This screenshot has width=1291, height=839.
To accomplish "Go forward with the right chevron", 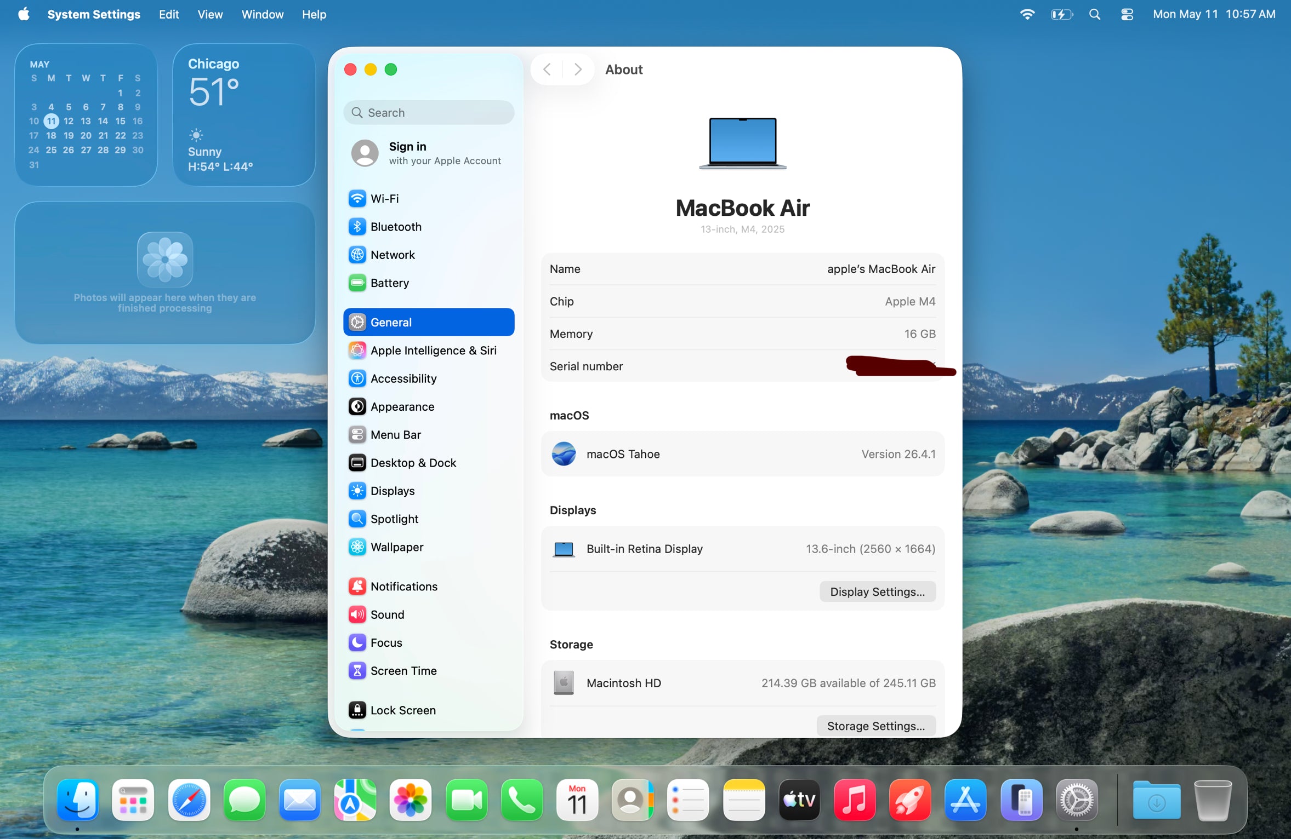I will (578, 69).
